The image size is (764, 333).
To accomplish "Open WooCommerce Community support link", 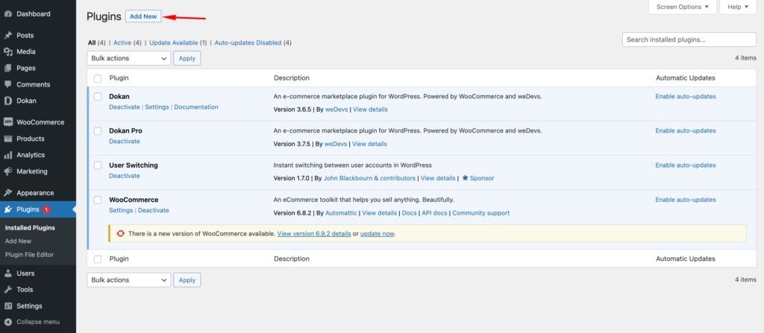I will click(x=481, y=213).
